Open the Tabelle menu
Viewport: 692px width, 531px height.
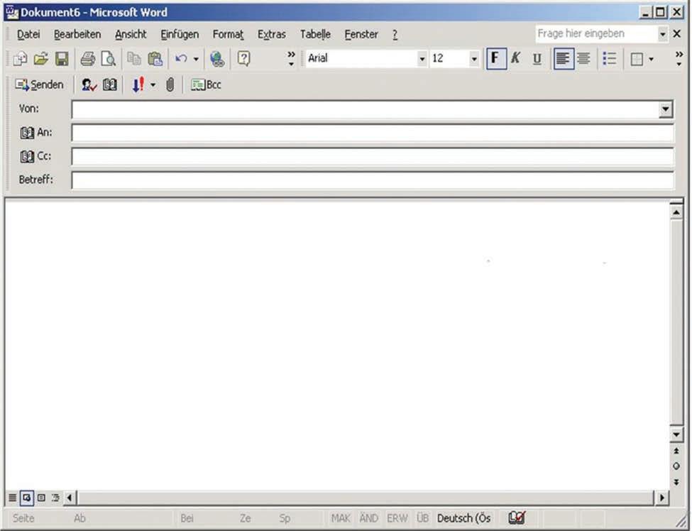pos(315,34)
